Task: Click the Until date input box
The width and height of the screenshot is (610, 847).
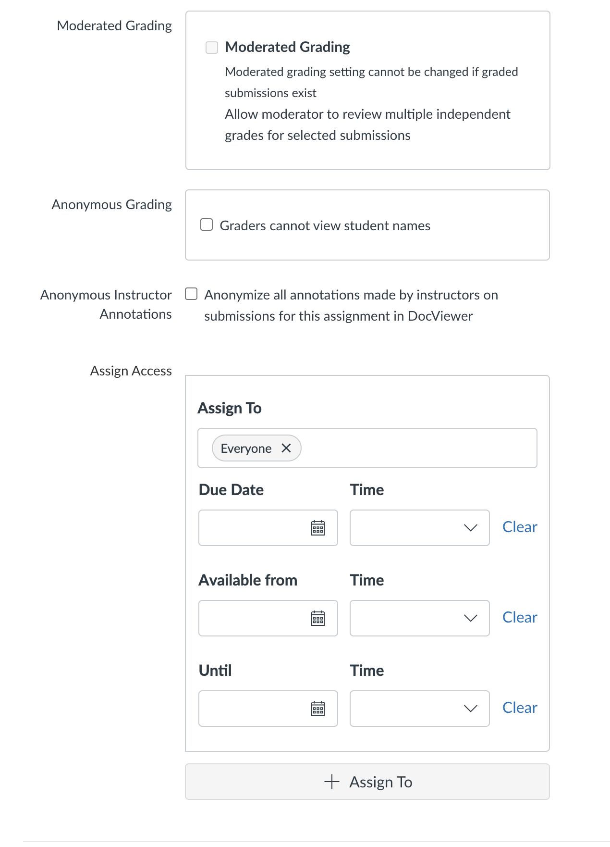Action: point(255,709)
